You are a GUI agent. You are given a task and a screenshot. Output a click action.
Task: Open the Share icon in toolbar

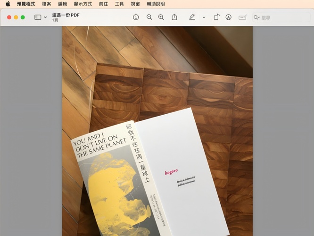coord(174,17)
